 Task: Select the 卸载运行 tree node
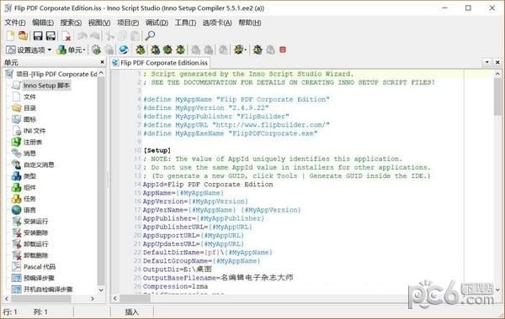(35, 244)
